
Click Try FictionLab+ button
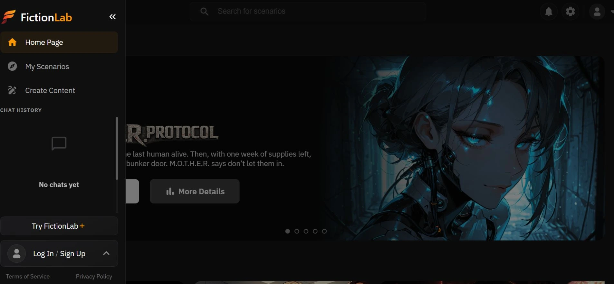tap(59, 226)
